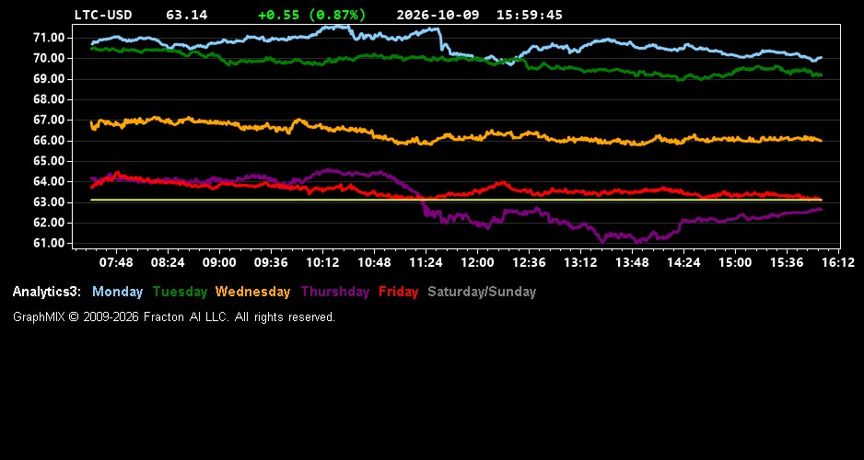Click the 12:36 time axis label
The height and width of the screenshot is (460, 864).
529,263
